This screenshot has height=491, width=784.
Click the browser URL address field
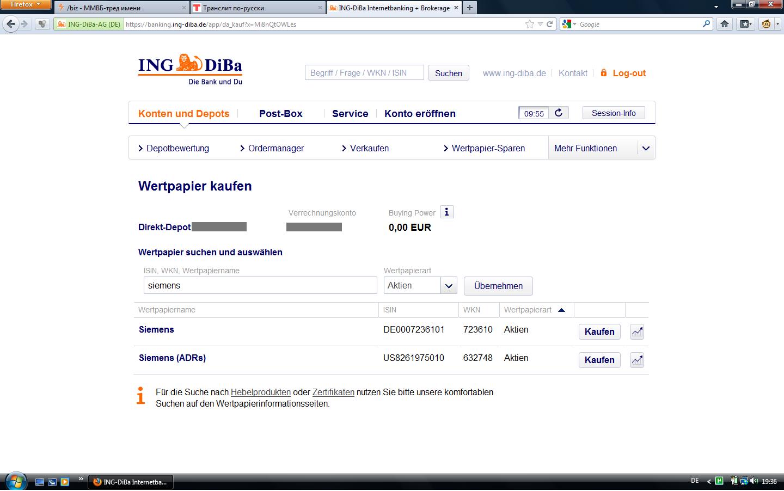tap(323, 24)
